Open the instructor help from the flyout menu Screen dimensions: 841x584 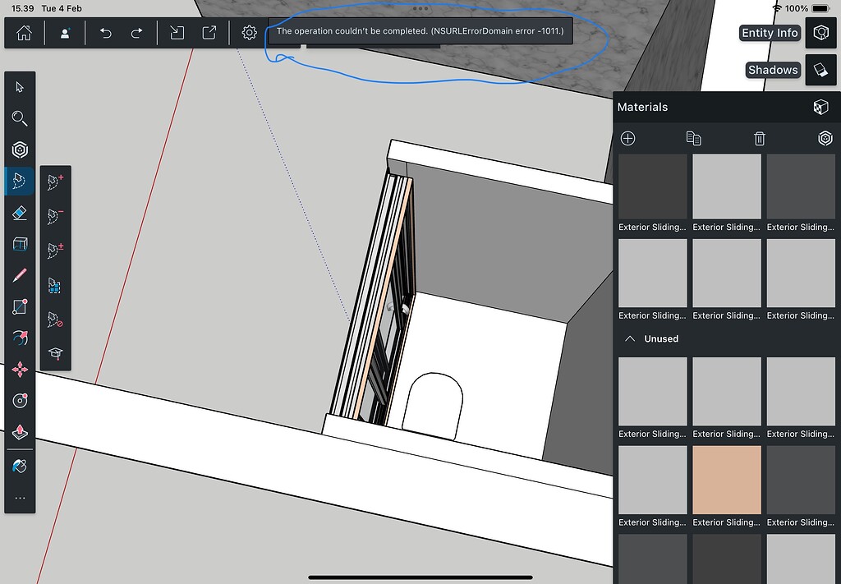(x=56, y=352)
